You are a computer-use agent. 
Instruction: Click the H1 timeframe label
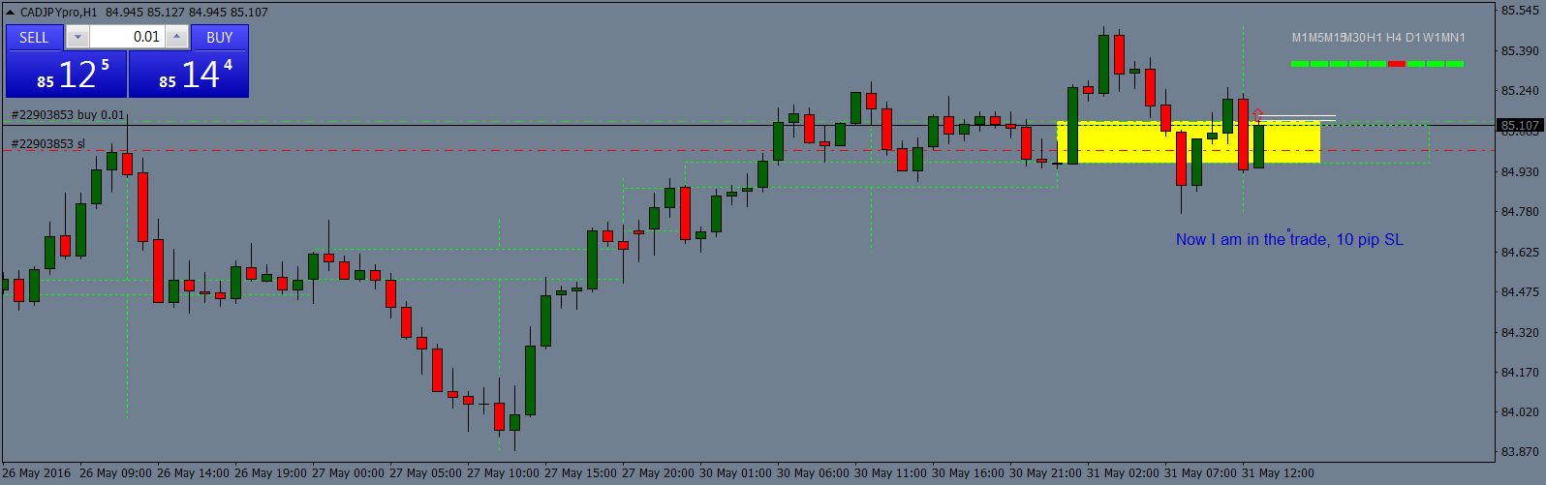pos(1374,38)
